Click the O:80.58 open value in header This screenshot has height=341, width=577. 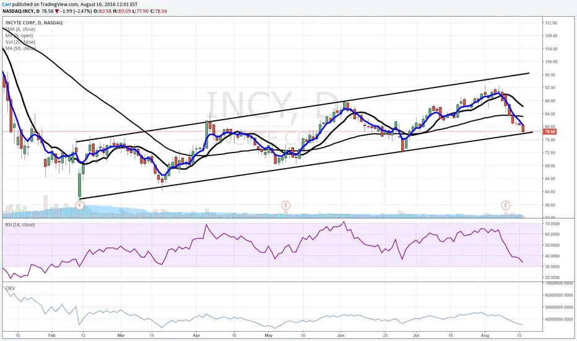102,11
